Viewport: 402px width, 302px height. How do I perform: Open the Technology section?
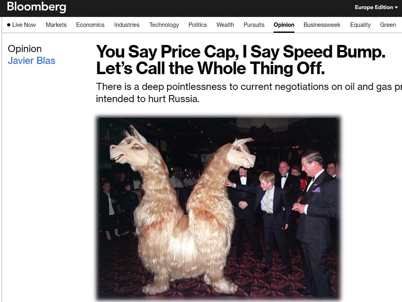(164, 25)
